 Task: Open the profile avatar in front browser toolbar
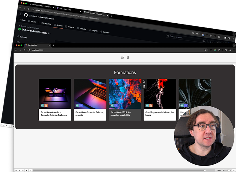point(230,50)
